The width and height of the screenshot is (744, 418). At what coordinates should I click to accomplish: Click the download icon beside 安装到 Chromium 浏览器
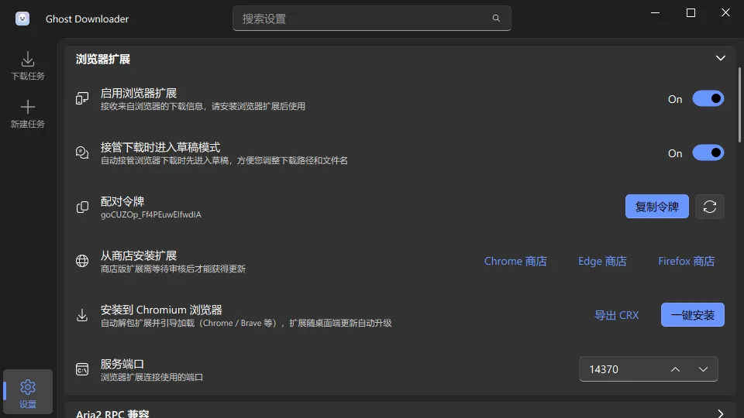(x=82, y=315)
